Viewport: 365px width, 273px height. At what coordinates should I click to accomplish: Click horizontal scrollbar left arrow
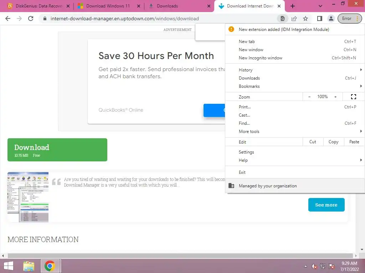coord(3,256)
